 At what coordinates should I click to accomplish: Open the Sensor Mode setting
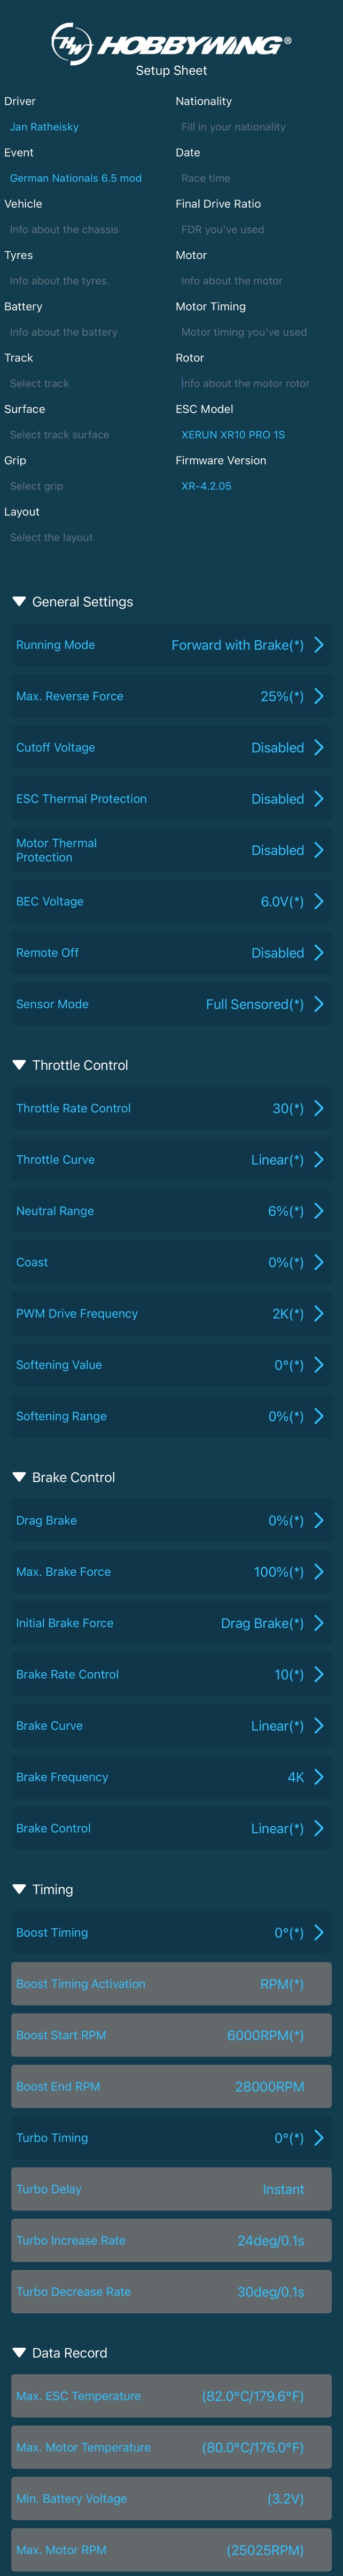(171, 1004)
